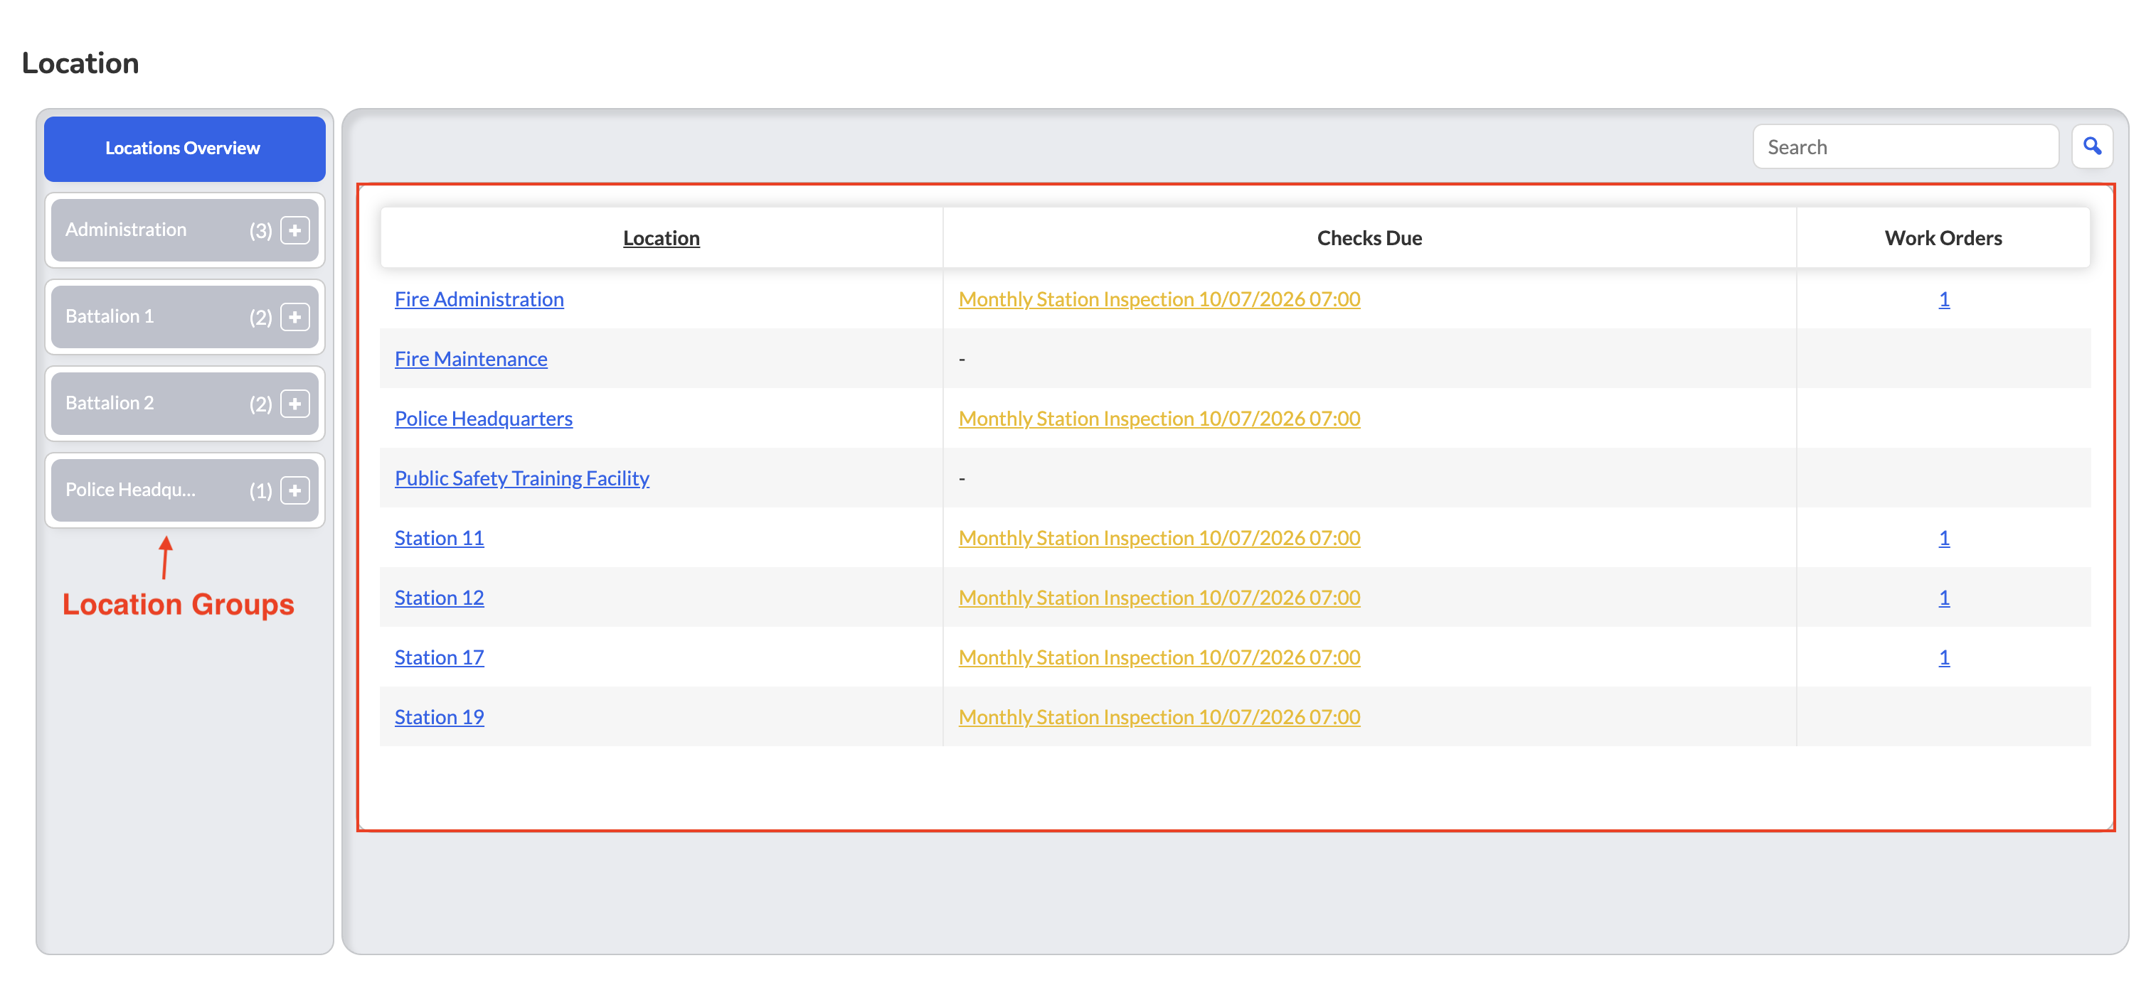Open the Public Safety Training Facility link
Viewport: 2151px width, 985px height.
tap(522, 478)
